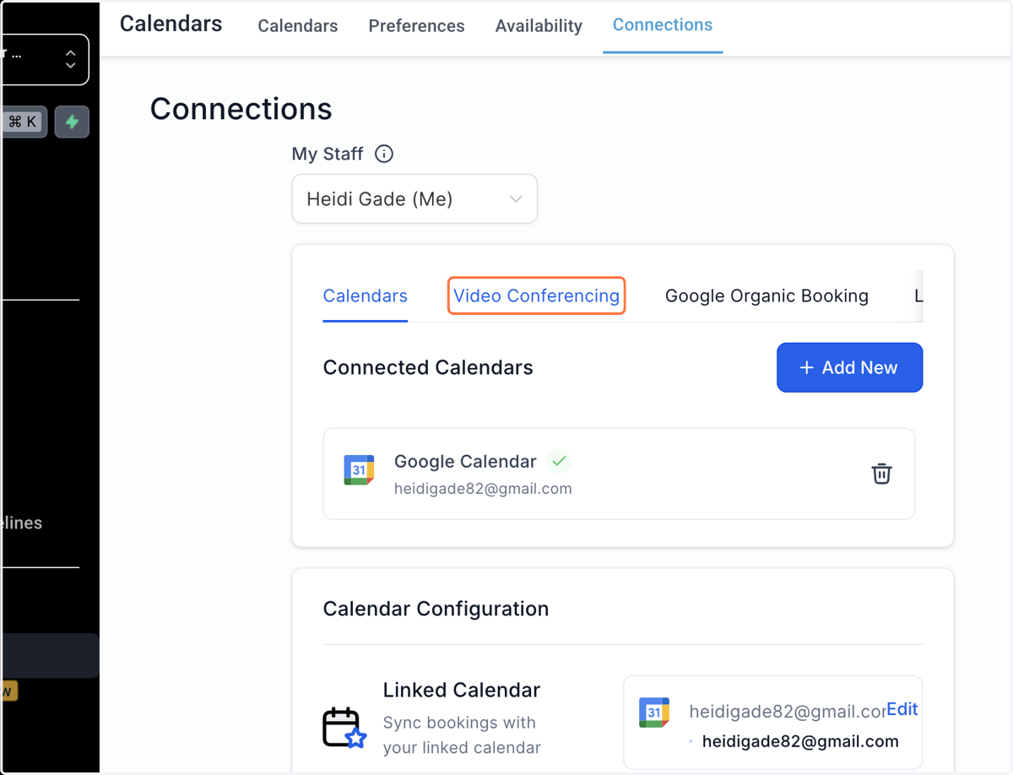Click the green lightning bolt icon
Image resolution: width=1013 pixels, height=775 pixels.
coord(72,122)
